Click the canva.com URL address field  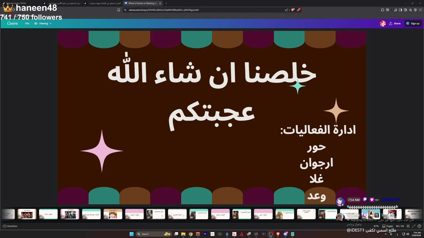pos(204,10)
